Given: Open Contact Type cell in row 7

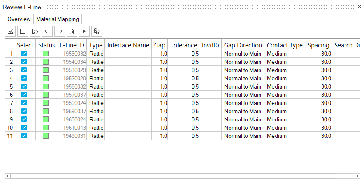Looking at the screenshot, I should click(284, 103).
